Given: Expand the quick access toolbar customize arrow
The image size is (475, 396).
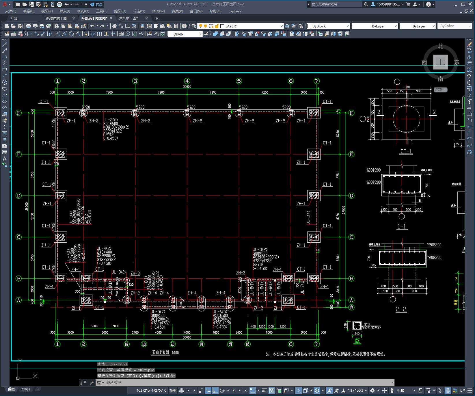Looking at the screenshot, I should [86, 4].
